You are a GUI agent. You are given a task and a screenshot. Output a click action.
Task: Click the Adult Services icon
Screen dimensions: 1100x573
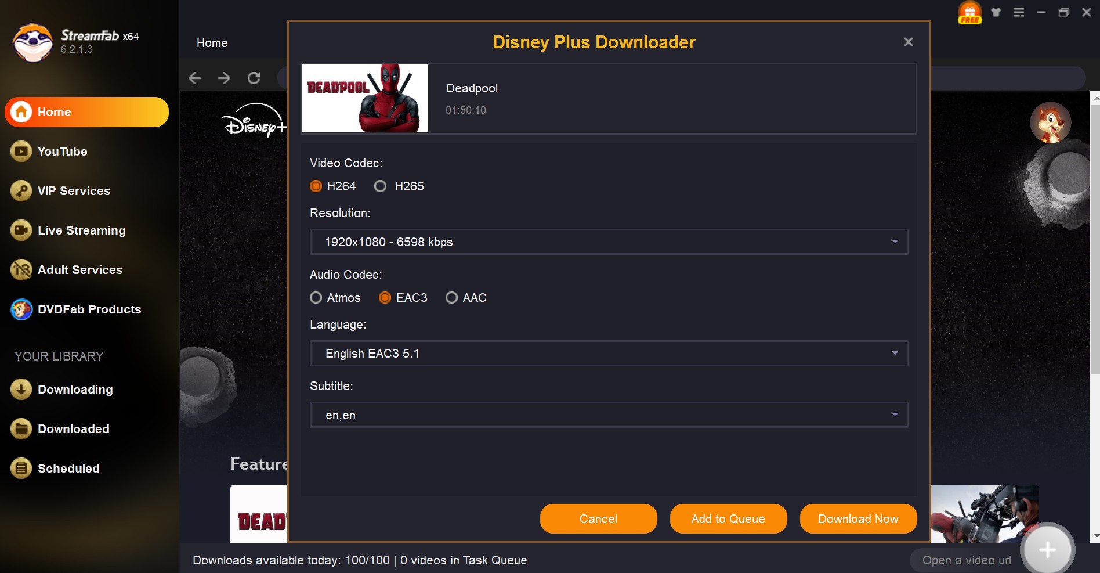[21, 270]
